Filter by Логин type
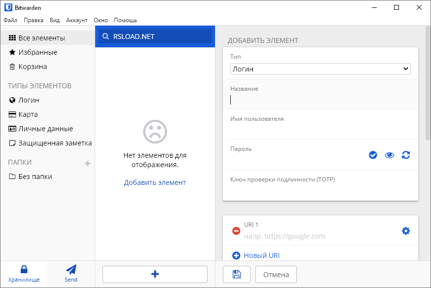431x288 pixels. click(48, 100)
